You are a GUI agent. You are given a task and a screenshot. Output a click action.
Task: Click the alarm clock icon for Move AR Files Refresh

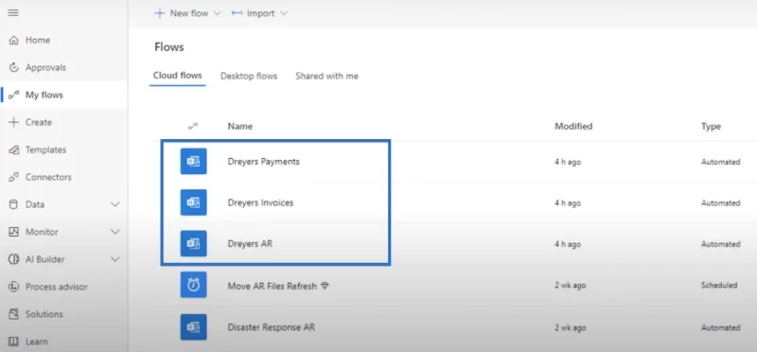(x=194, y=285)
